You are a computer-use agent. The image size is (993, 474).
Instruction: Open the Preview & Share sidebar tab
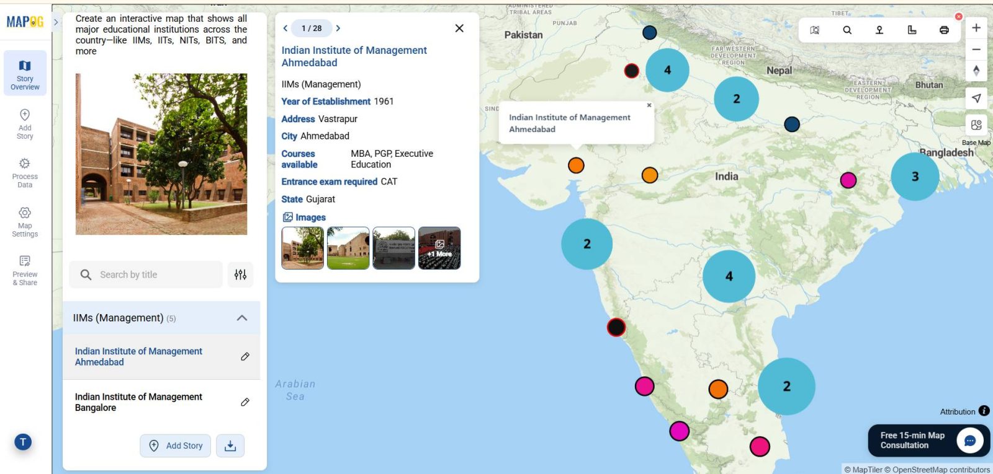coord(25,270)
